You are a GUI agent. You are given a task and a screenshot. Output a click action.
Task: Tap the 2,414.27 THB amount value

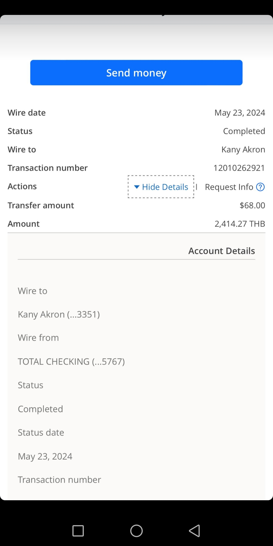tap(240, 224)
